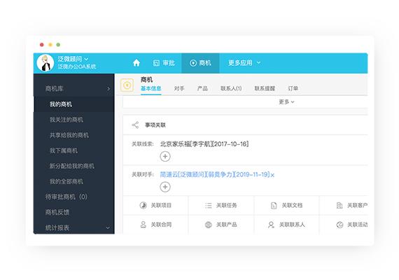399x280 pixels.
Task: Click the 关联项目 button
Action: click(155, 205)
